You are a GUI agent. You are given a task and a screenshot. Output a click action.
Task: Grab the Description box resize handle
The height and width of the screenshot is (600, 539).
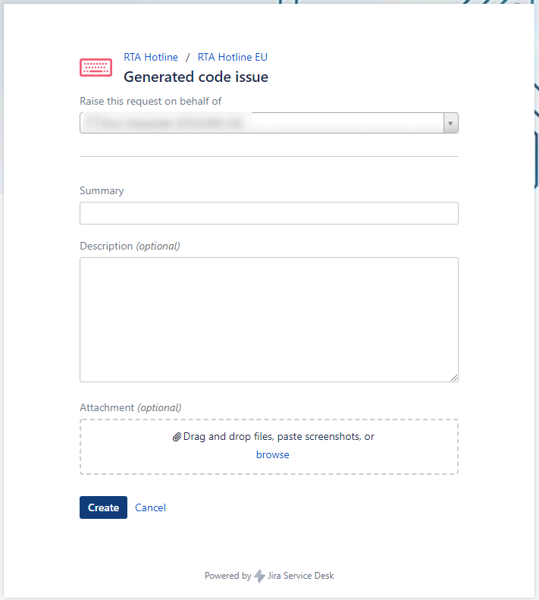tap(454, 378)
